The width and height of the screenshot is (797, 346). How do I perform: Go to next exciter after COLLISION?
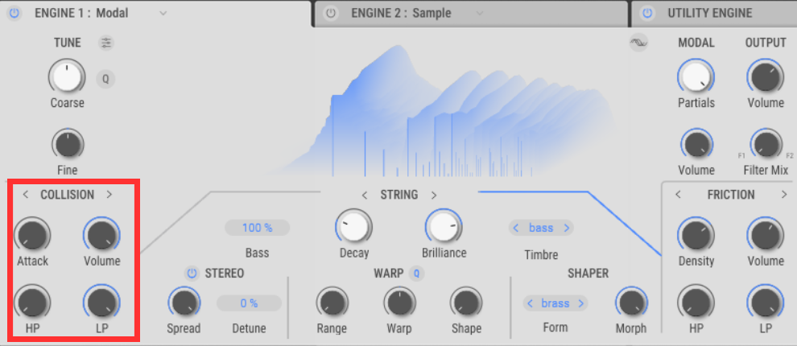pyautogui.click(x=109, y=195)
